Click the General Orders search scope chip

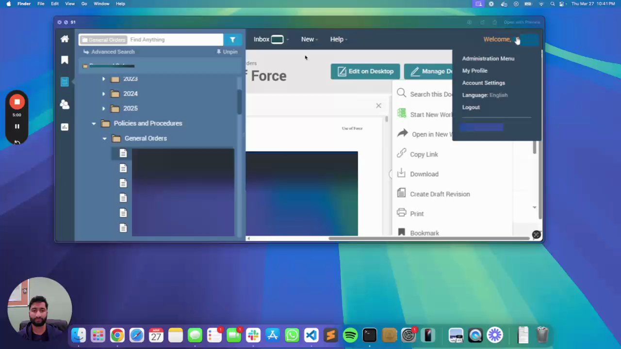[x=104, y=40]
